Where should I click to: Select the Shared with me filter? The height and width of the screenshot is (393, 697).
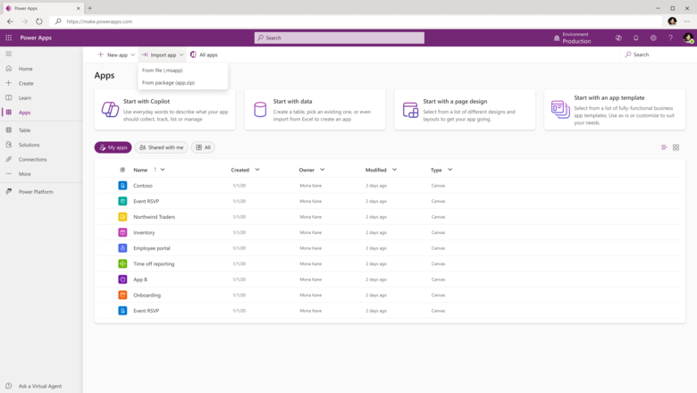click(162, 147)
